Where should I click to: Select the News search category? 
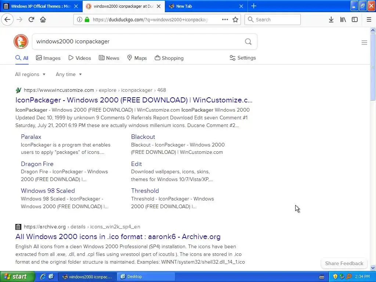(109, 58)
